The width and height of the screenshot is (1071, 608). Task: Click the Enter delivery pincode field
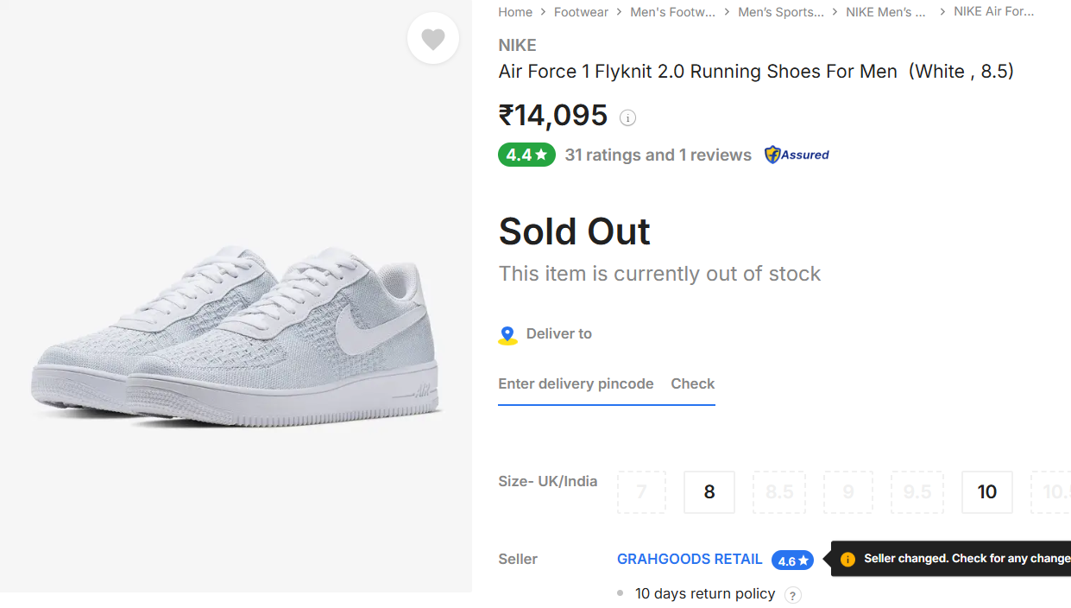coord(576,383)
